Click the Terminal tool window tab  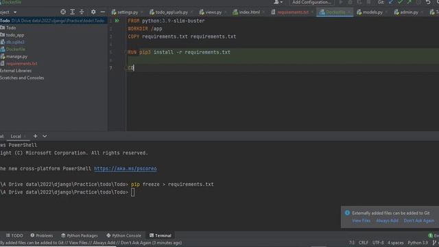click(160, 235)
